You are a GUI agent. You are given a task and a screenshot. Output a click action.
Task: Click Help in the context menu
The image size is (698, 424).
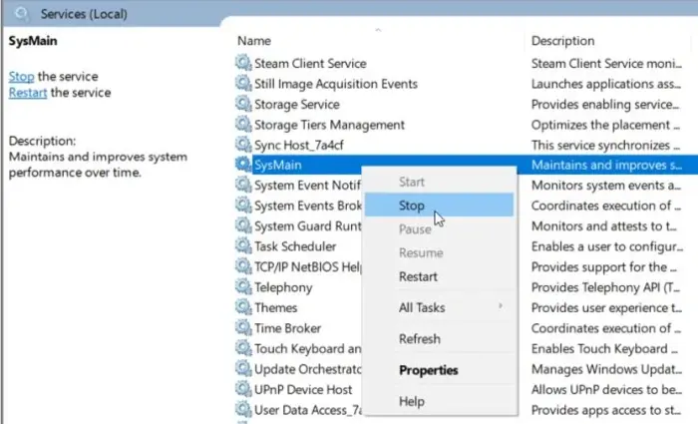pos(412,401)
